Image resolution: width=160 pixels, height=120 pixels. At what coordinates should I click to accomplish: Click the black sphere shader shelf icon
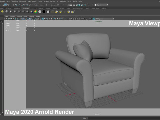[x=44, y=12]
